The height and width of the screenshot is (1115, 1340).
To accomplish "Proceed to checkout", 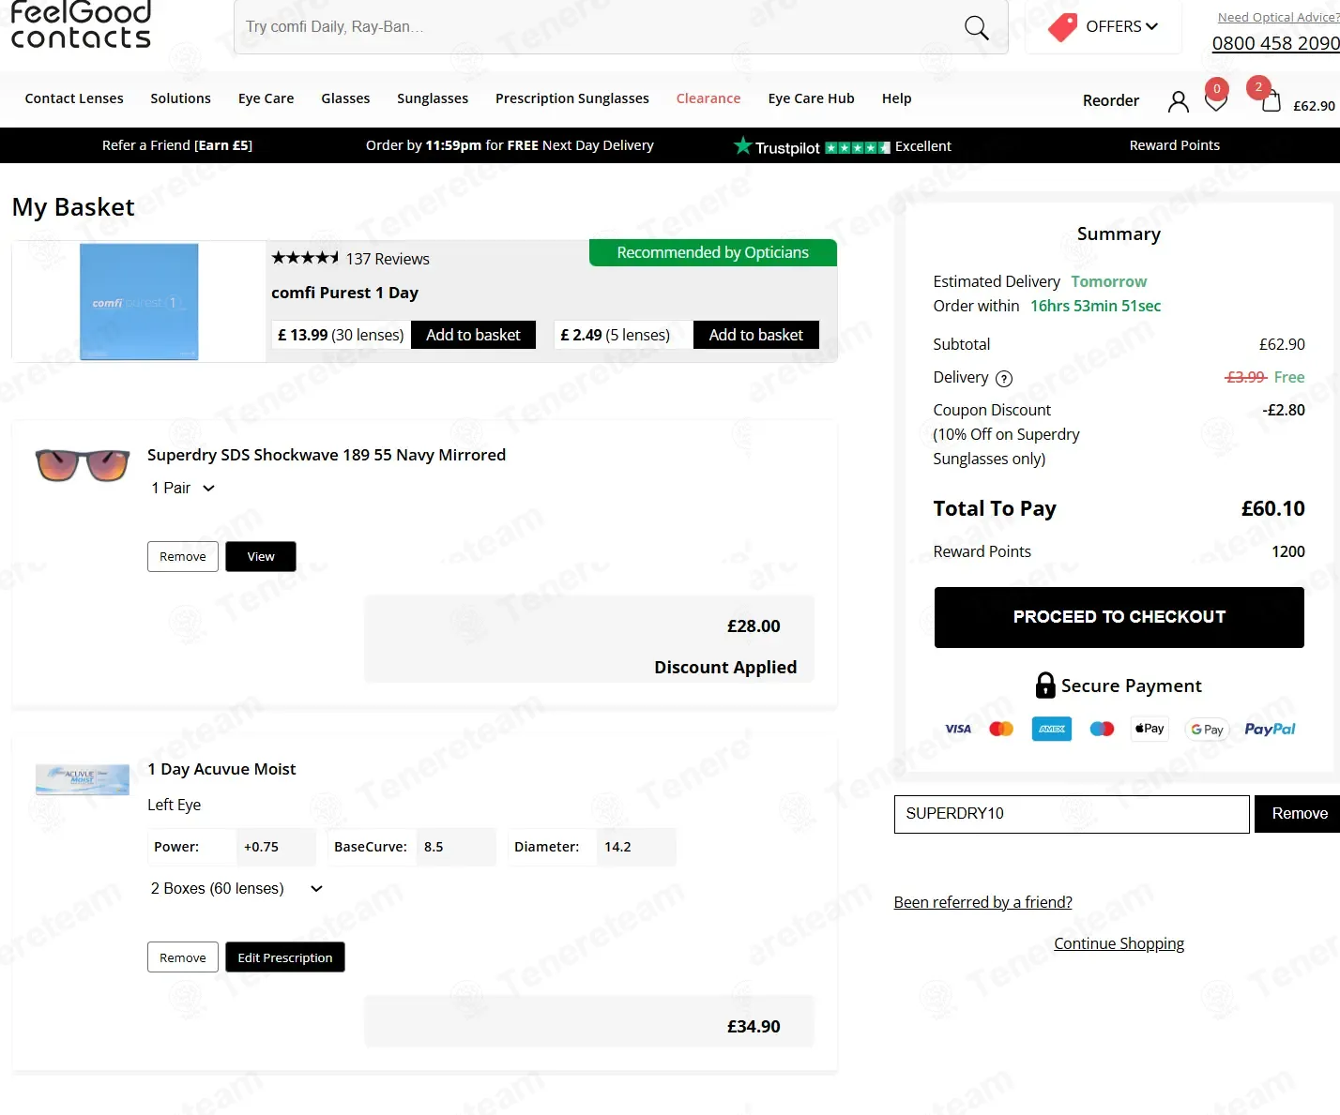I will (1119, 617).
